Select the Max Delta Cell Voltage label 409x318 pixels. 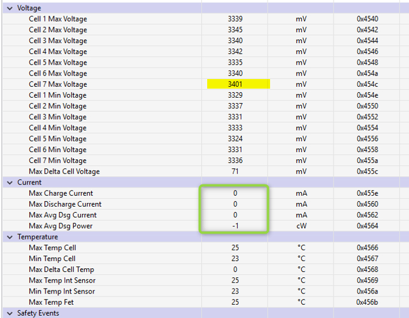click(64, 171)
